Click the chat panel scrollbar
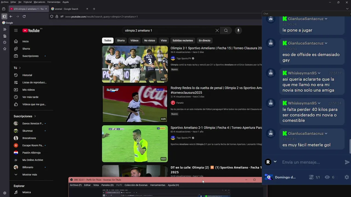The image size is (351, 197). click(350, 146)
